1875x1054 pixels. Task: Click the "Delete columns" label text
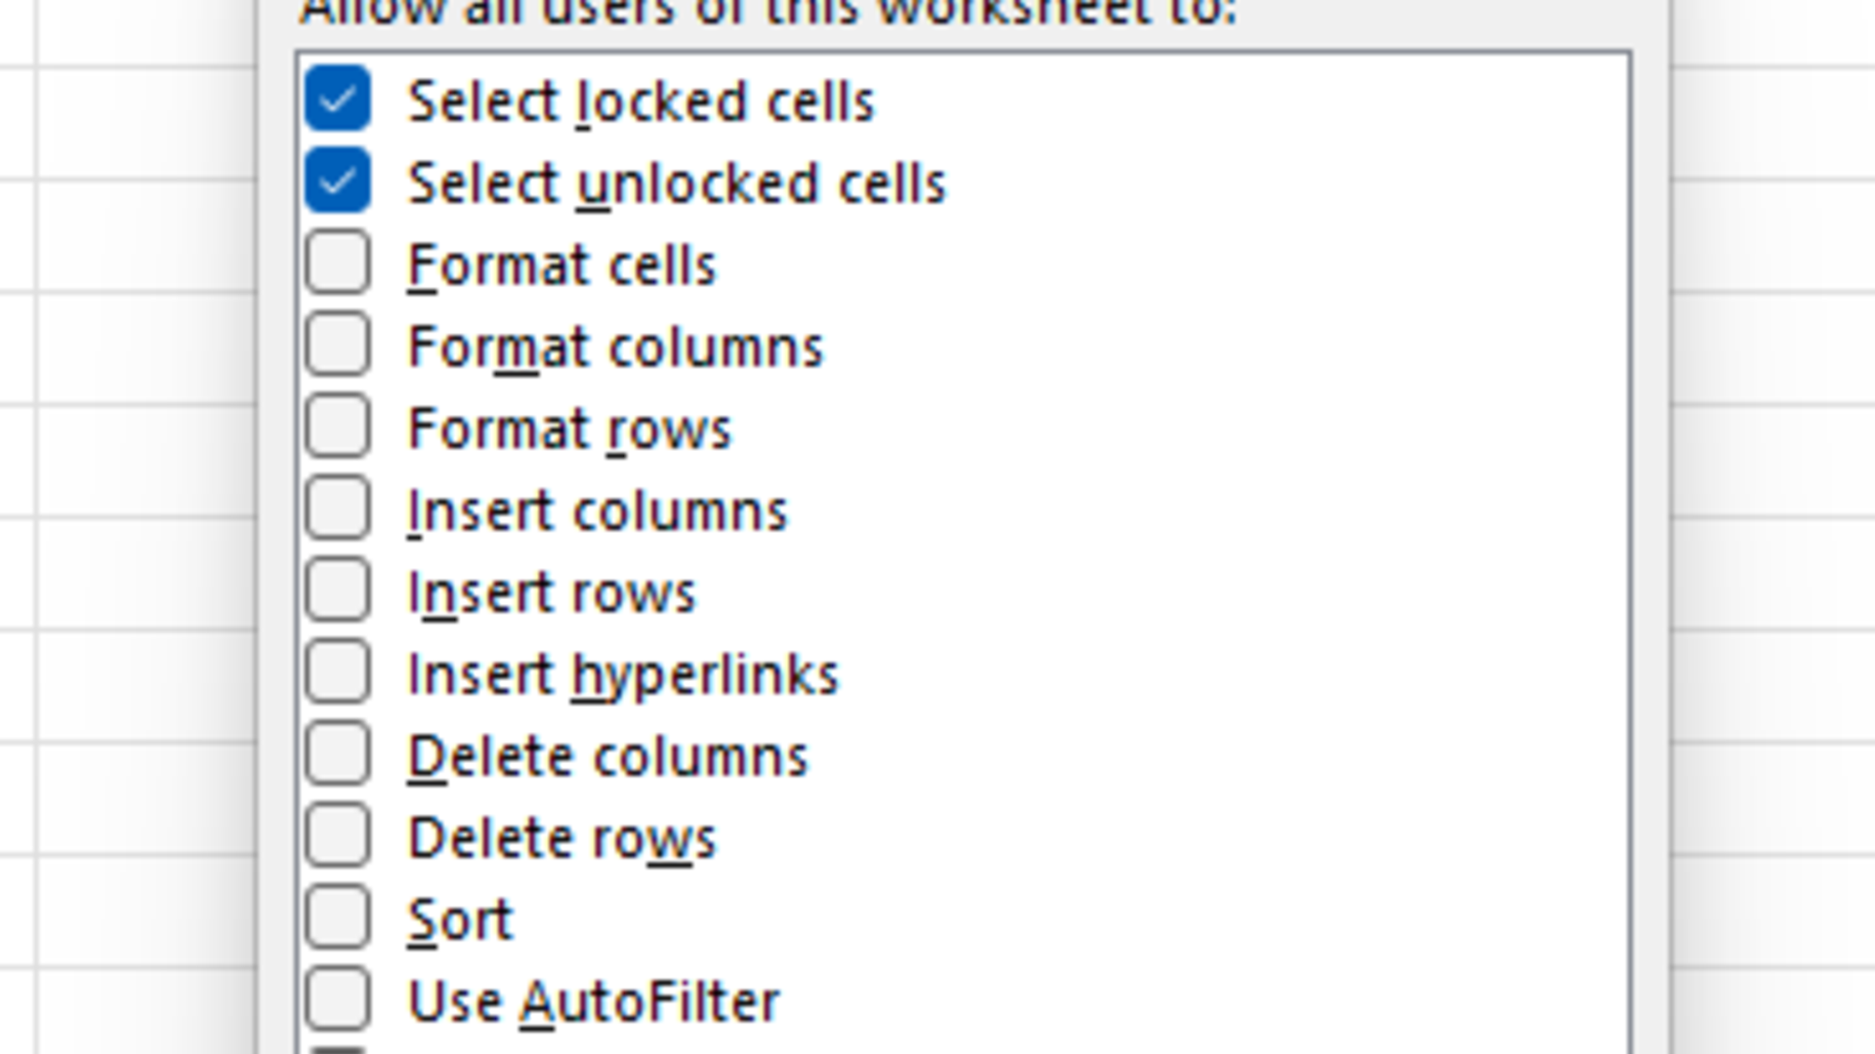pos(607,757)
